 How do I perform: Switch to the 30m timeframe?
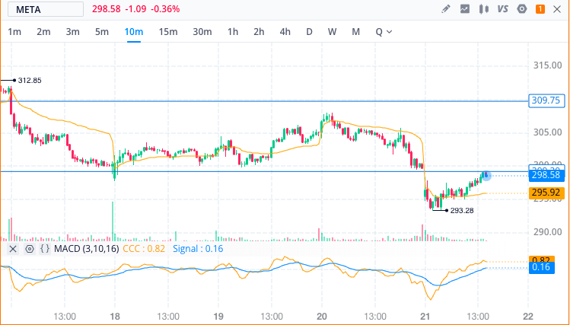click(202, 32)
